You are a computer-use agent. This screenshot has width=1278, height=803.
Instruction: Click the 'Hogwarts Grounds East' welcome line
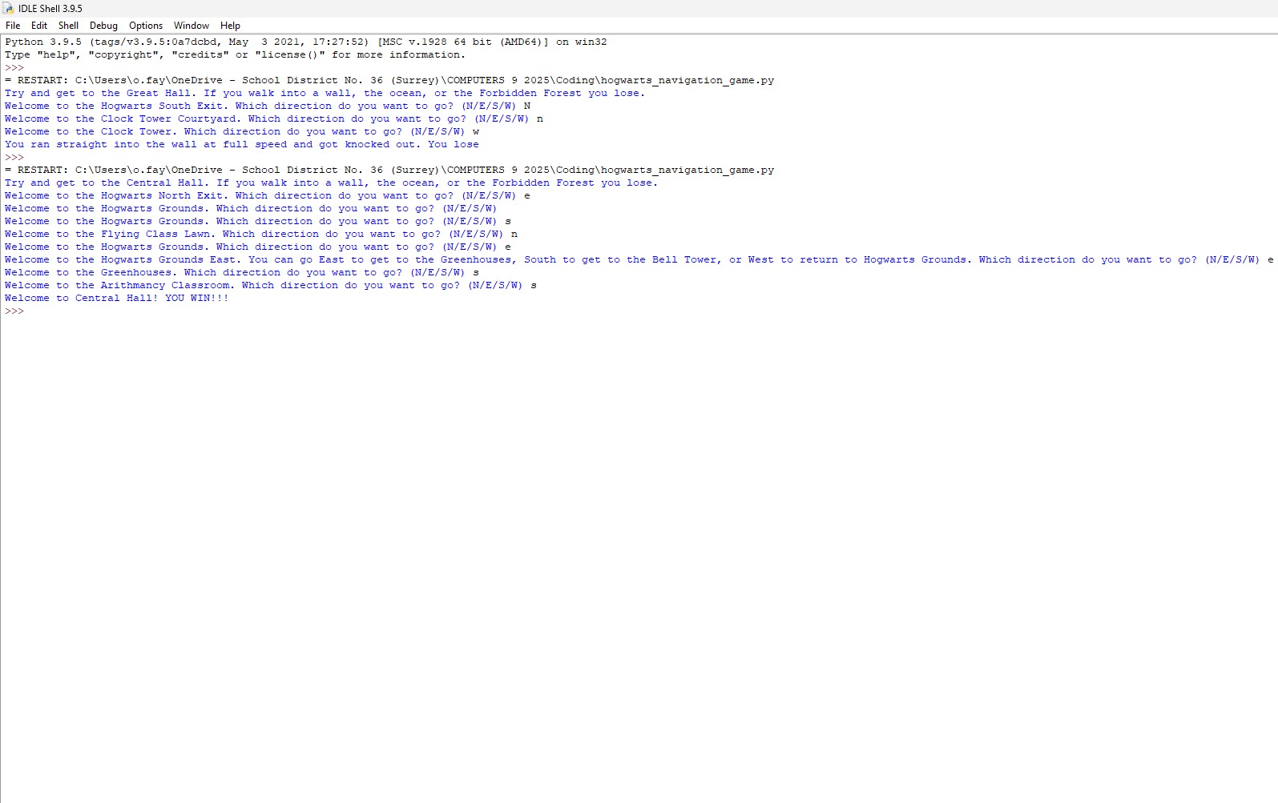[x=639, y=259]
